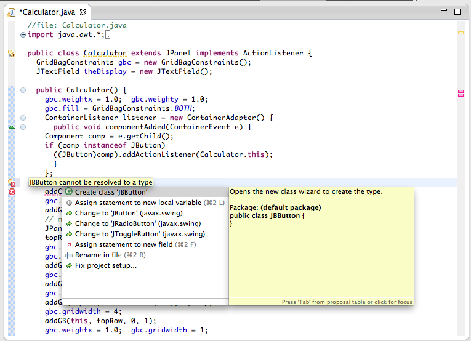Collapse the Calculator() constructor
The height and width of the screenshot is (341, 471).
tap(23, 90)
